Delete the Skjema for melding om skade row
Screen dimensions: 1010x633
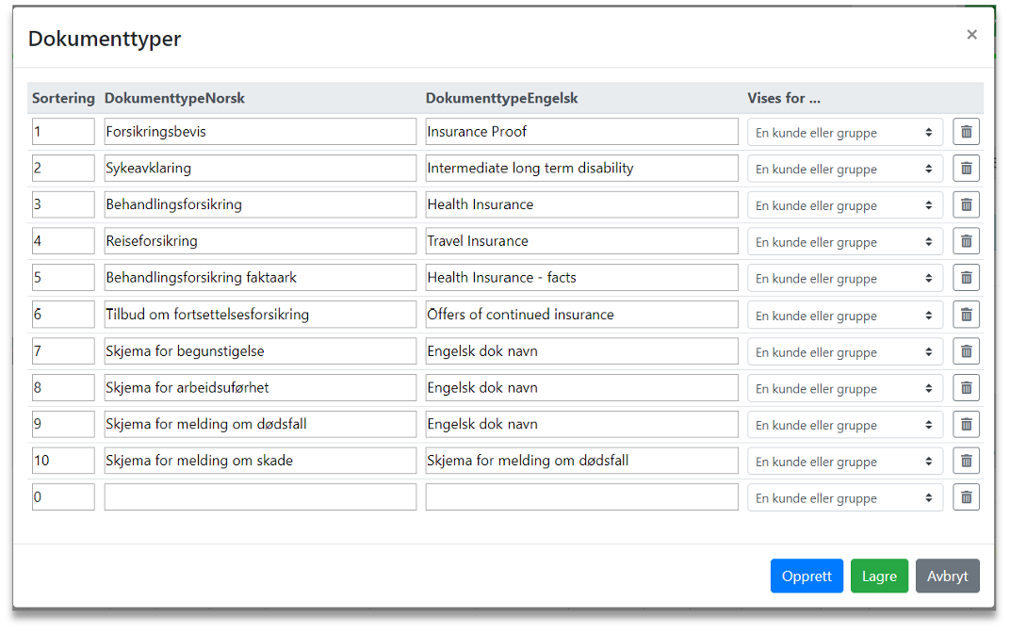coord(966,461)
